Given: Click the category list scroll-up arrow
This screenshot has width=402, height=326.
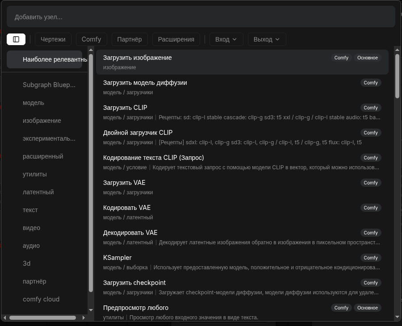Looking at the screenshot, I should coord(91,50).
